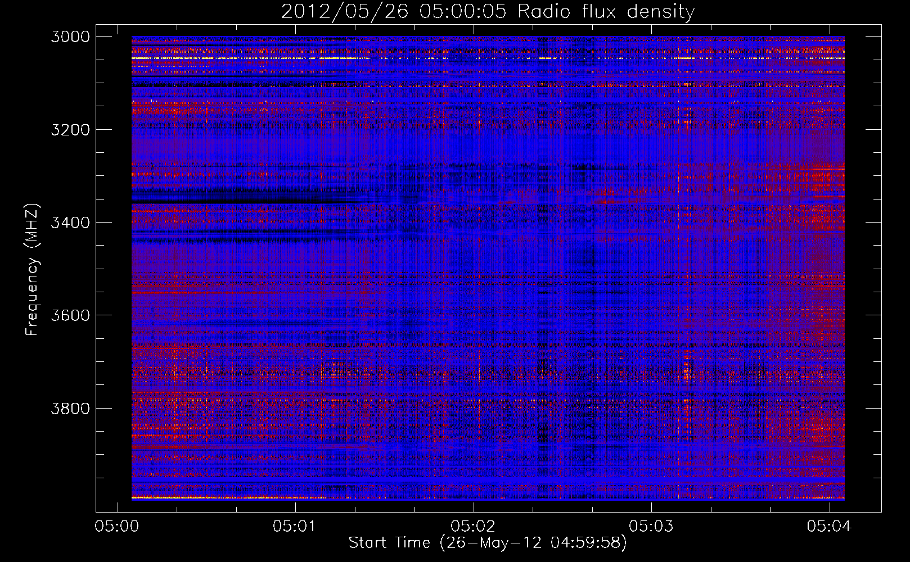Select the 3200 frequency tick label
The height and width of the screenshot is (562, 910).
(70, 130)
